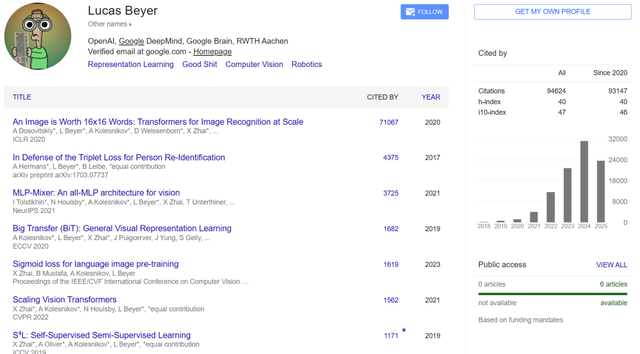Sort publications by Year column header
The height and width of the screenshot is (354, 640).
pyautogui.click(x=431, y=97)
